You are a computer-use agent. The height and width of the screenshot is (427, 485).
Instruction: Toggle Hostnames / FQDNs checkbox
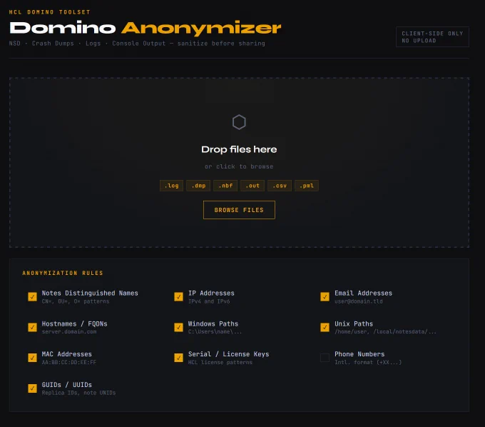(32, 327)
